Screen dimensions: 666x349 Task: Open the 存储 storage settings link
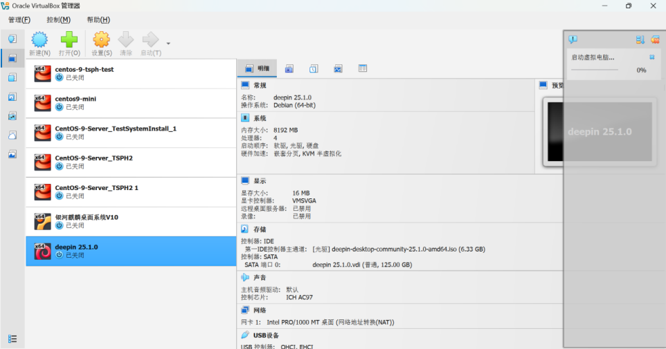click(x=260, y=229)
